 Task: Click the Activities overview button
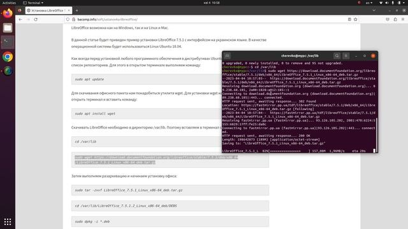9,3
